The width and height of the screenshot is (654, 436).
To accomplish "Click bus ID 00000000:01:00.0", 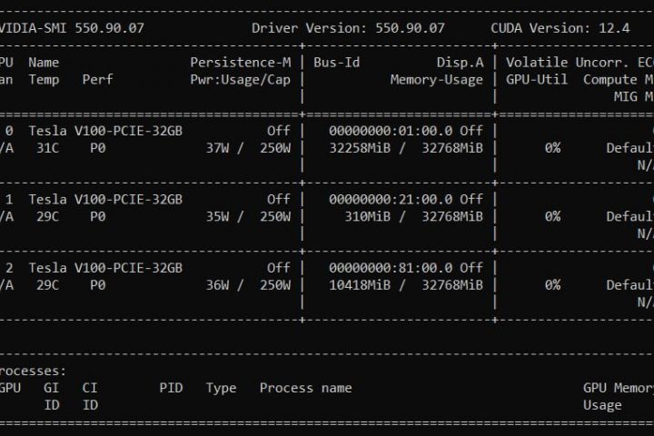I will point(386,131).
